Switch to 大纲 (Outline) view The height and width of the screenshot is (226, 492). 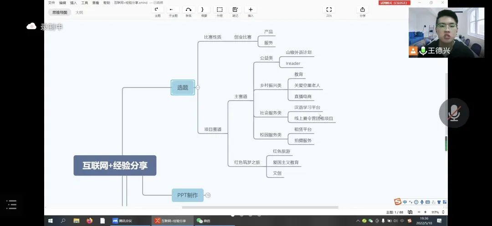pyautogui.click(x=79, y=12)
